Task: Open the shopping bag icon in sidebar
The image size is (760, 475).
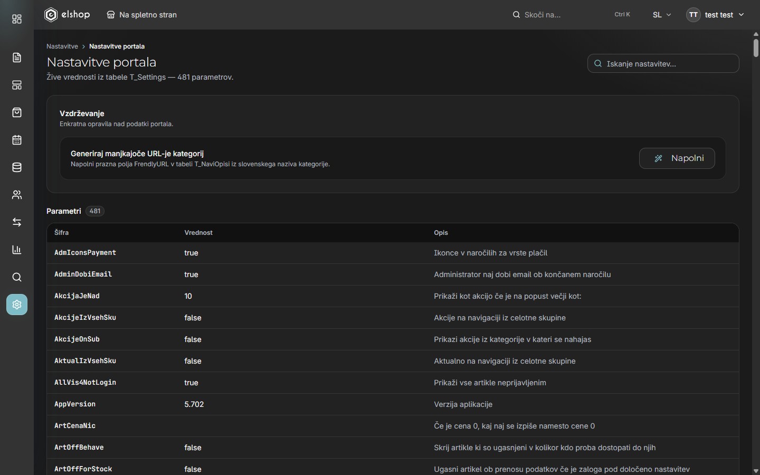Action: tap(17, 112)
